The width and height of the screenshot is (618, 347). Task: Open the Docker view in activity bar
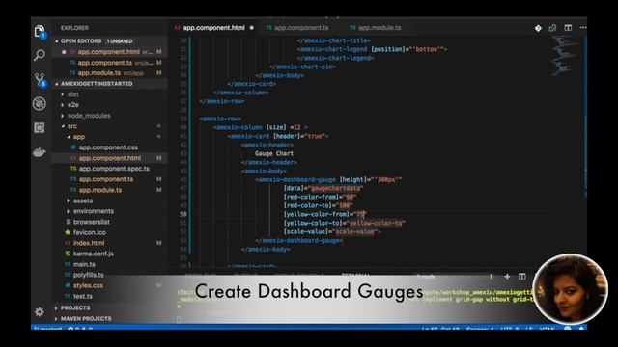[40, 152]
